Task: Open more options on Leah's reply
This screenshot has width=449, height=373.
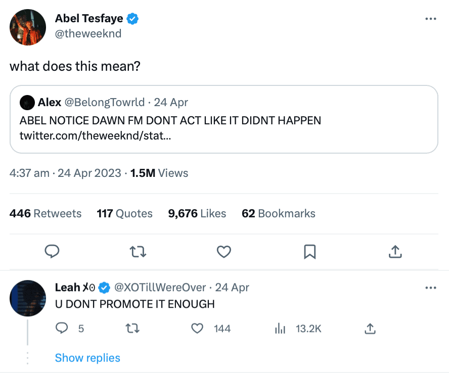Action: click(430, 288)
